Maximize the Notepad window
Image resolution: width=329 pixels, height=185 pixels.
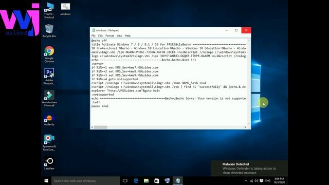tap(236, 30)
